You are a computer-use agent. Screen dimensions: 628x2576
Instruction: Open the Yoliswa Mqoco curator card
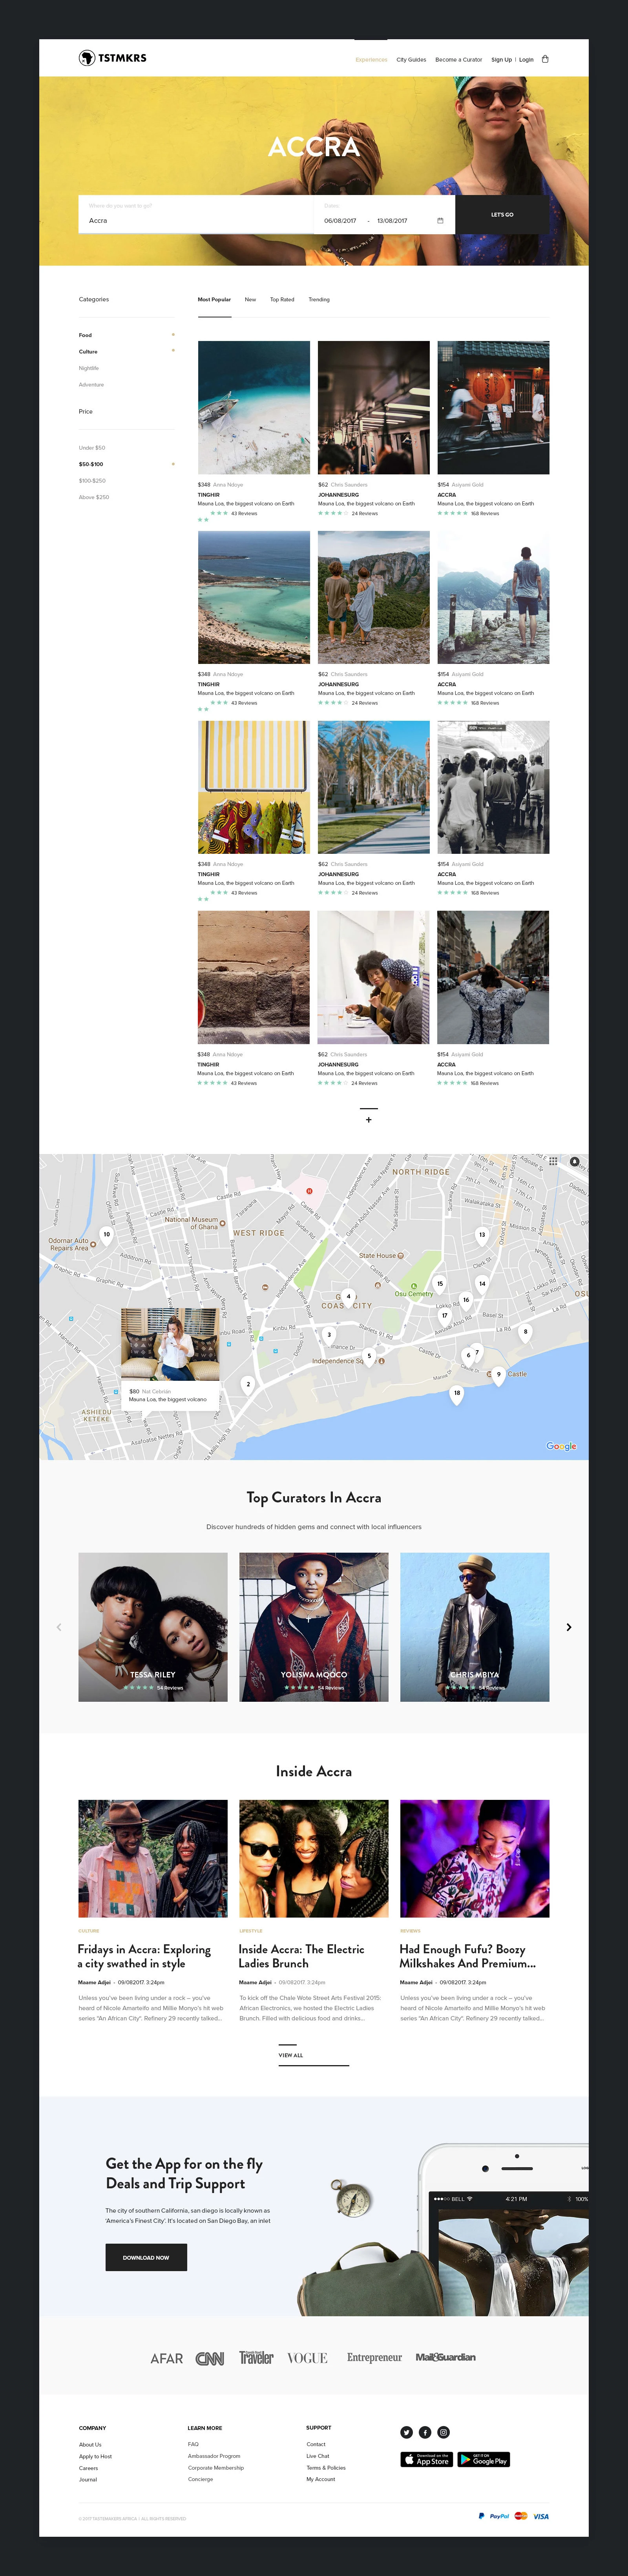point(314,1627)
